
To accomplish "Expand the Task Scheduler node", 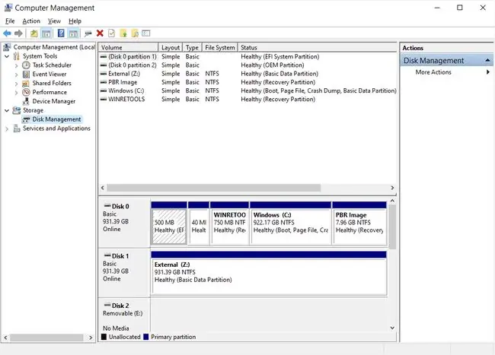I will click(16, 65).
